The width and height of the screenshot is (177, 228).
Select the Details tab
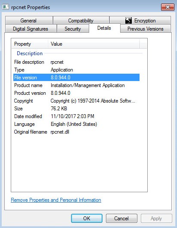coord(105,28)
